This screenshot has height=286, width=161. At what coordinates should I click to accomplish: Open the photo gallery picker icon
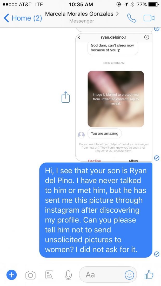49,275
